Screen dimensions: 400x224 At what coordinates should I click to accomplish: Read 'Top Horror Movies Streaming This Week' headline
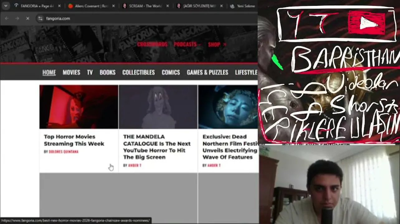click(74, 140)
